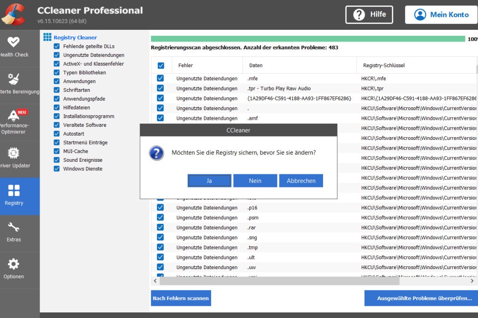The width and height of the screenshot is (478, 318).
Task: Click the green scan progress bar
Action: pyautogui.click(x=308, y=39)
